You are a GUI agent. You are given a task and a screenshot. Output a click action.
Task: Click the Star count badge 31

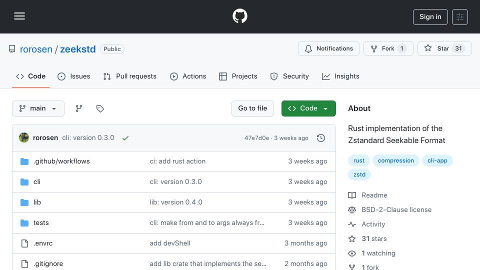pos(458,48)
